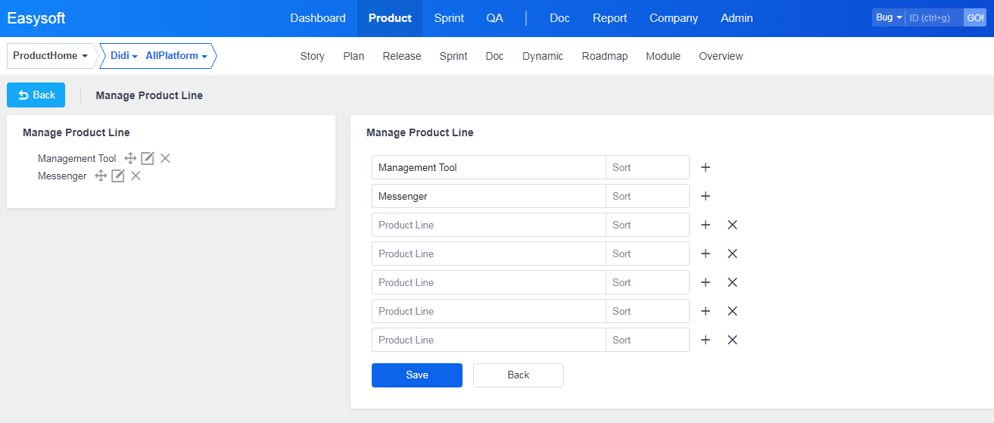994x423 pixels.
Task: Switch to the Release sub-tab
Action: tap(402, 56)
